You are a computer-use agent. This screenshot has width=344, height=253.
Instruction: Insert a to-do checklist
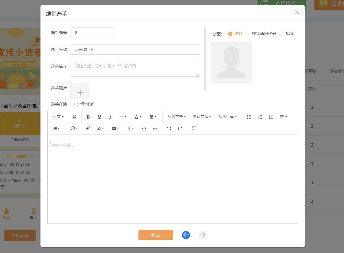[x=271, y=117]
